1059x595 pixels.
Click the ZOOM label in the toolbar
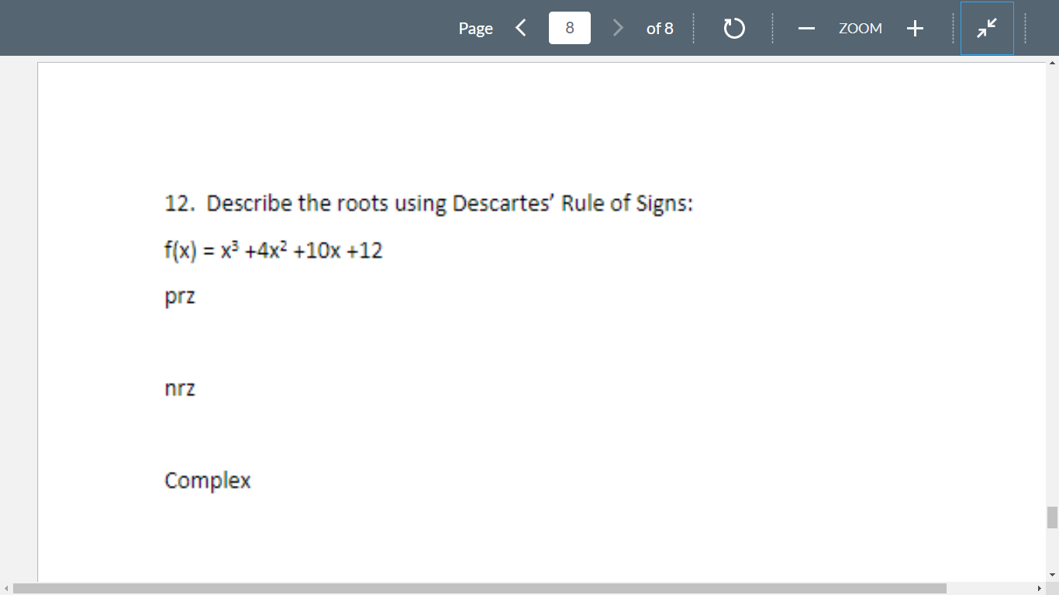pos(861,28)
